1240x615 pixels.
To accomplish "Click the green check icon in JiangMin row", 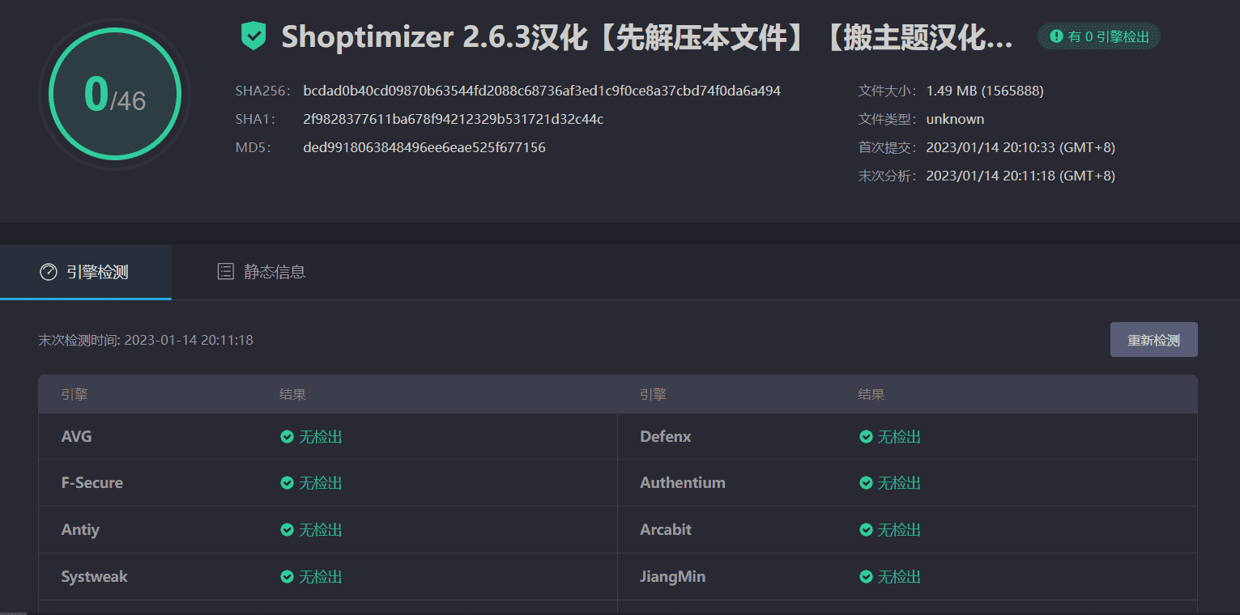I will [866, 577].
